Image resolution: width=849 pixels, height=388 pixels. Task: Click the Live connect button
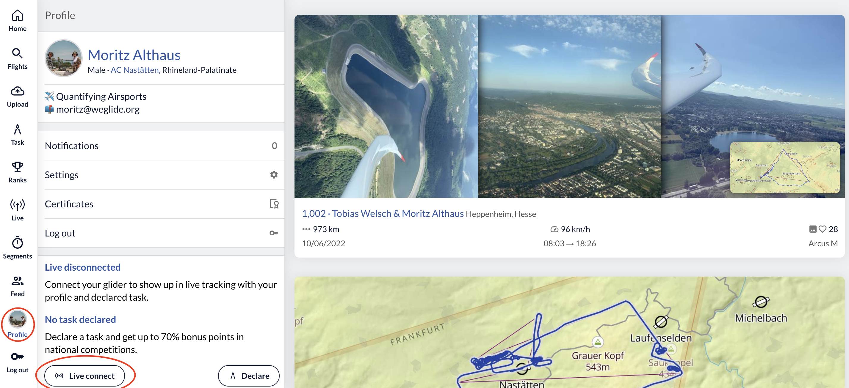coord(85,376)
